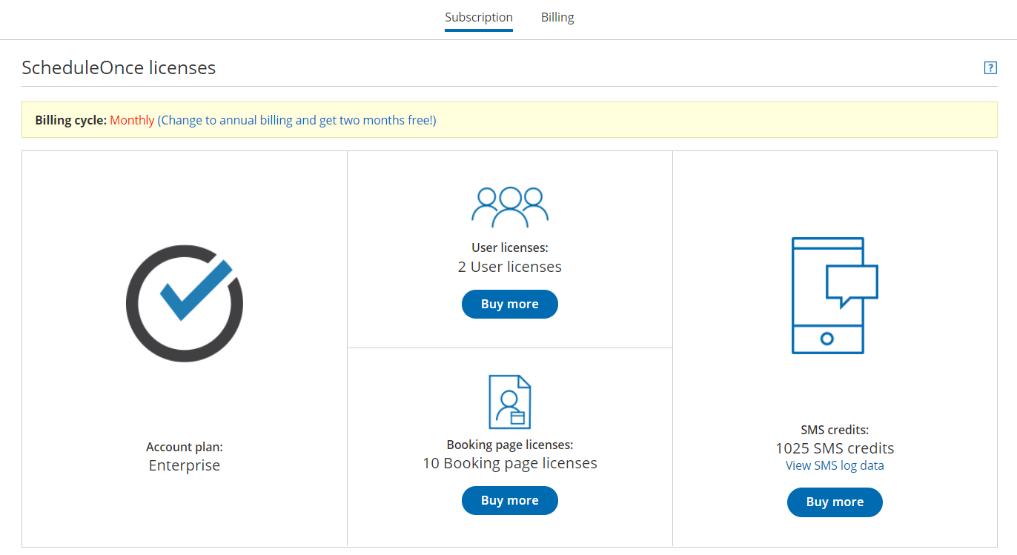
Task: Click the '10 Booking page licenses' count
Action: click(x=510, y=463)
